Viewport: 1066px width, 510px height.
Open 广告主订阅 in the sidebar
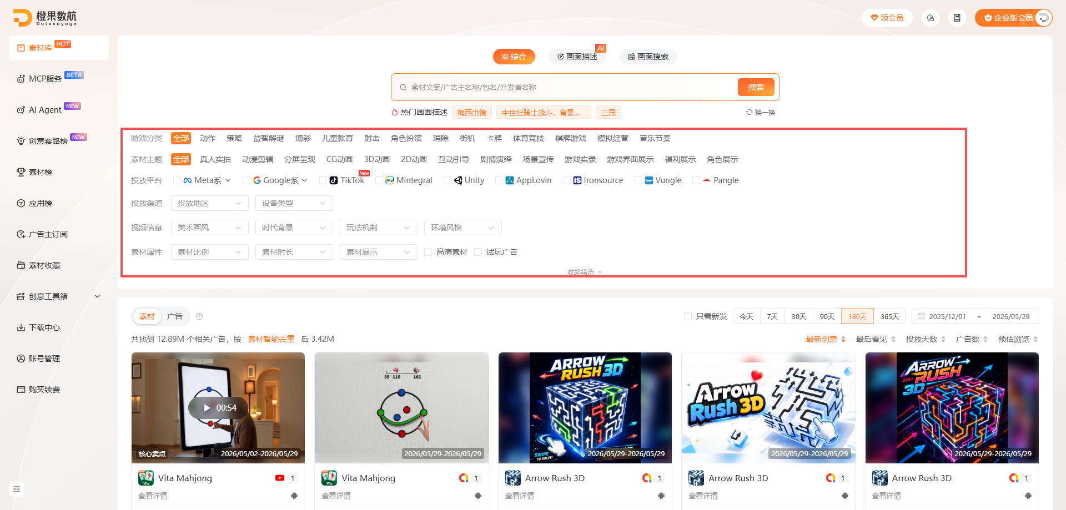(59, 234)
